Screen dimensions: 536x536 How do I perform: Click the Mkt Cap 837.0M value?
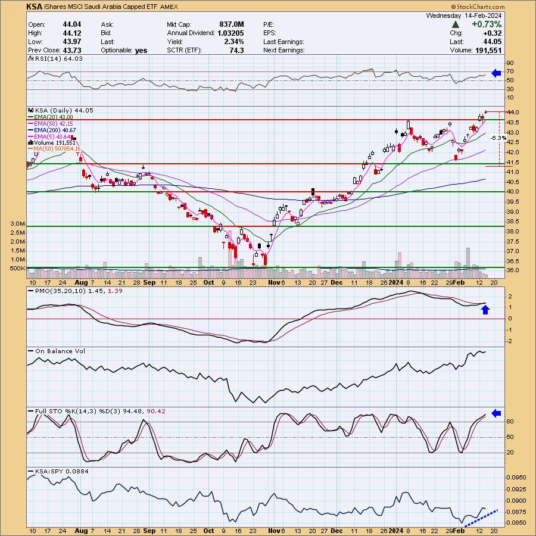[x=232, y=24]
